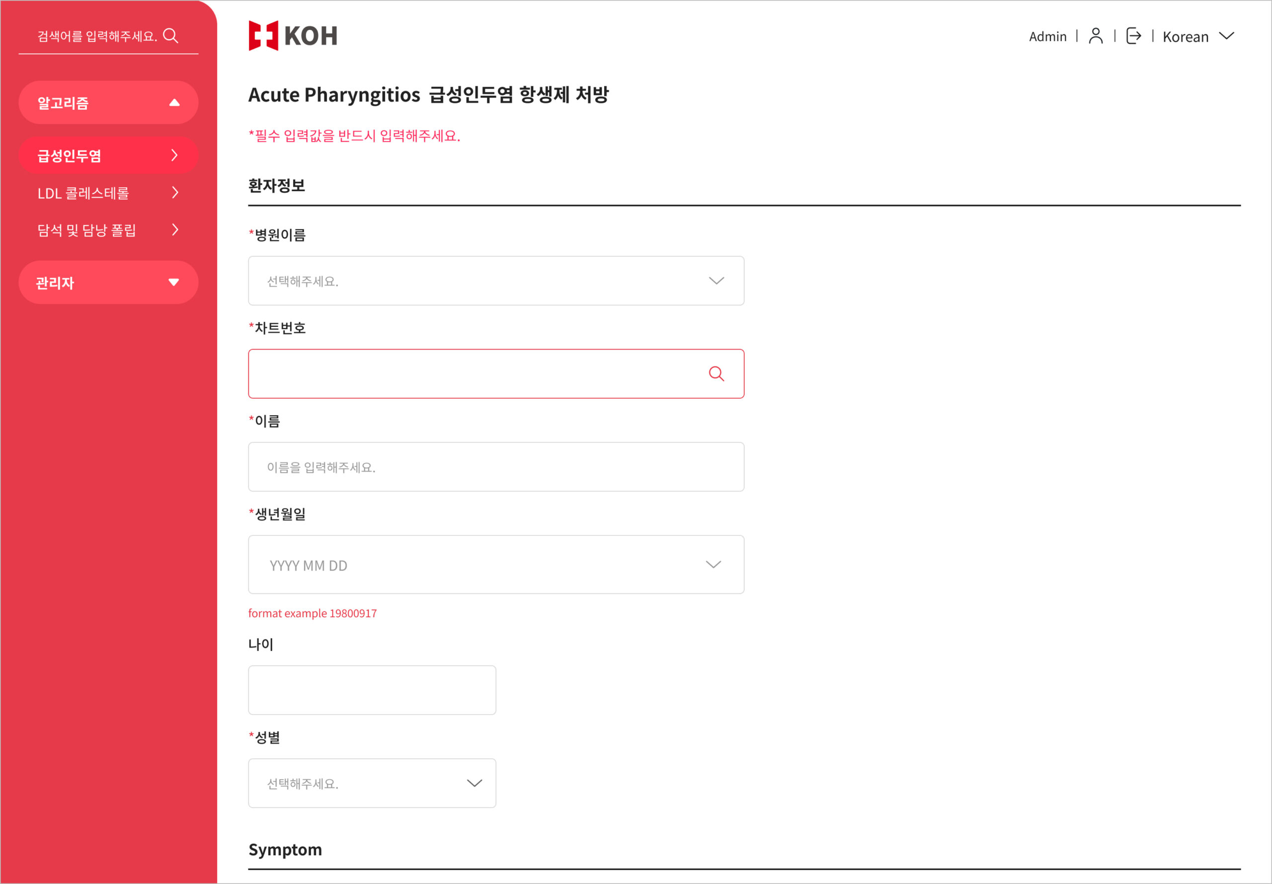Click the KOH logo
The width and height of the screenshot is (1272, 884).
click(x=293, y=36)
